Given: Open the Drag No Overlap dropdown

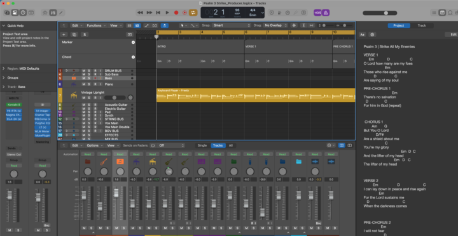Looking at the screenshot, I should click(275, 25).
